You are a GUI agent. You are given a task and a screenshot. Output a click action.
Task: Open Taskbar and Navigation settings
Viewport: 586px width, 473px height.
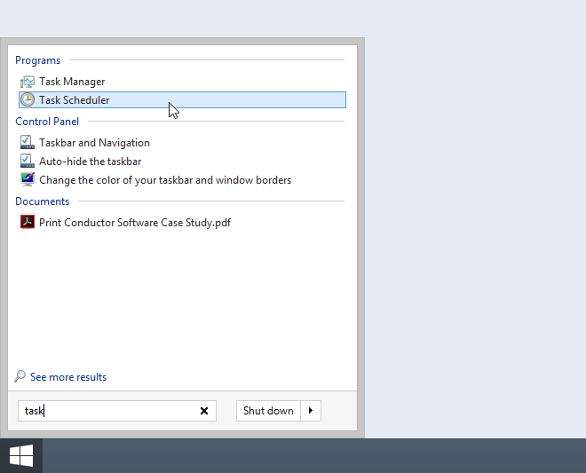182,143
